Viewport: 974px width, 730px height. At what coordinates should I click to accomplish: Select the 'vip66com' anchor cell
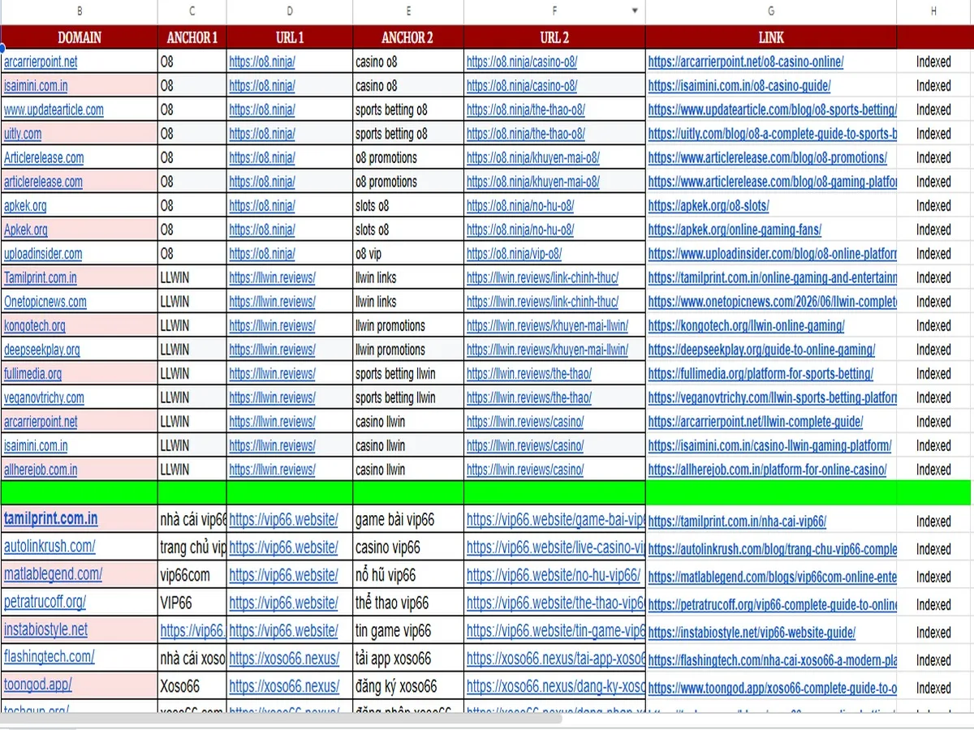(x=192, y=575)
